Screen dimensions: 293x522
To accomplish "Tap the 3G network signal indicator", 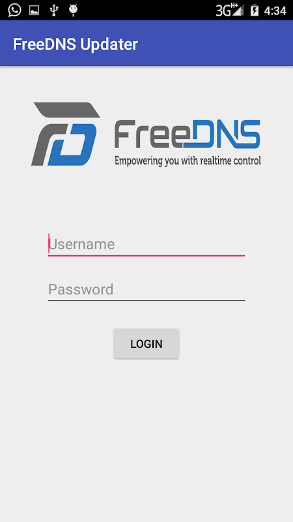I will [x=230, y=10].
